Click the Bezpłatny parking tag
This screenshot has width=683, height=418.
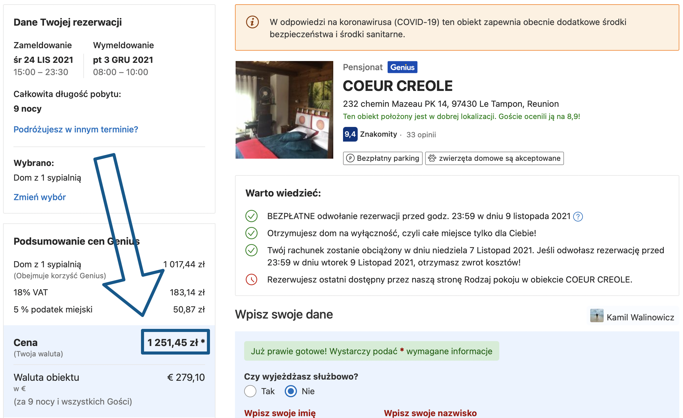[383, 158]
